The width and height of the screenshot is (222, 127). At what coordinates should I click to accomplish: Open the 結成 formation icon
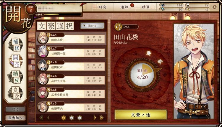coord(16,77)
